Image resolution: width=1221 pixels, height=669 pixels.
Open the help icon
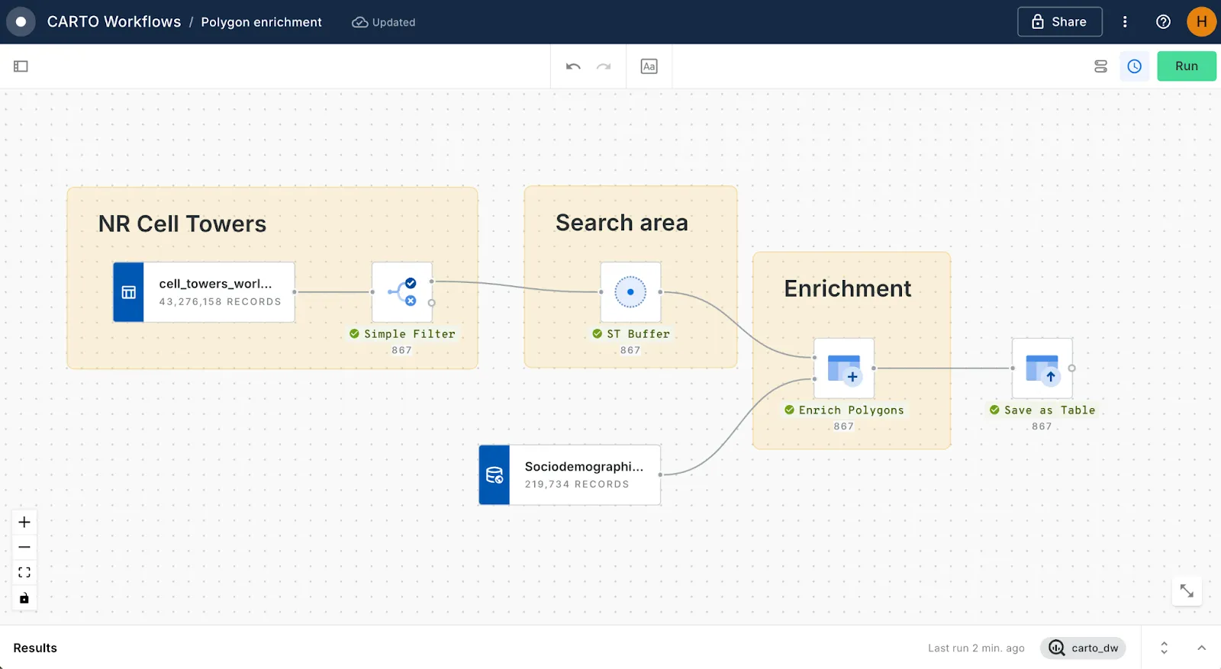click(x=1163, y=22)
